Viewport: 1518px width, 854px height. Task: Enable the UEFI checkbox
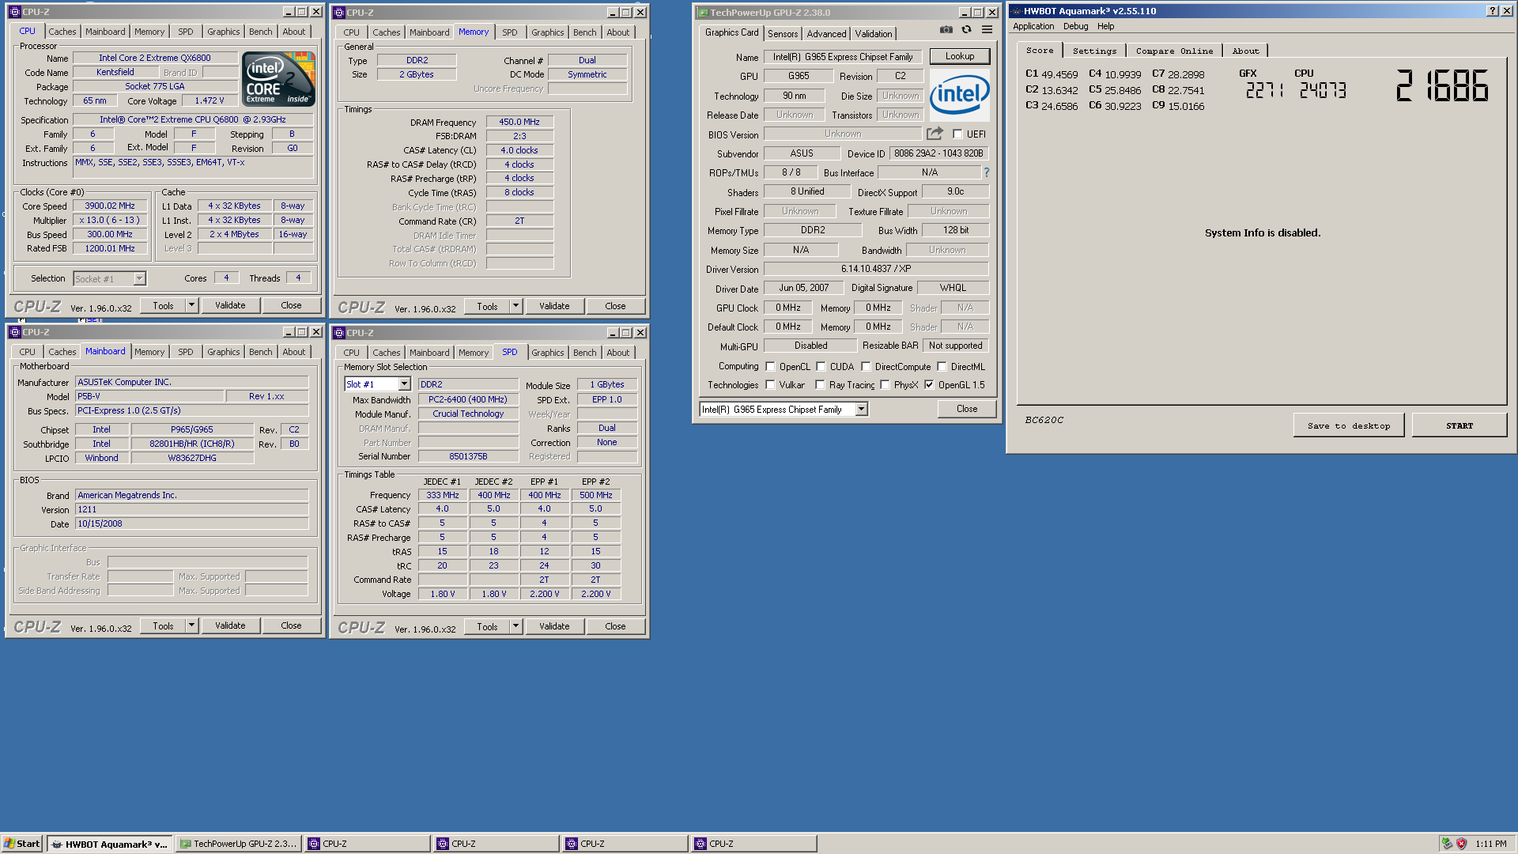[x=957, y=134]
